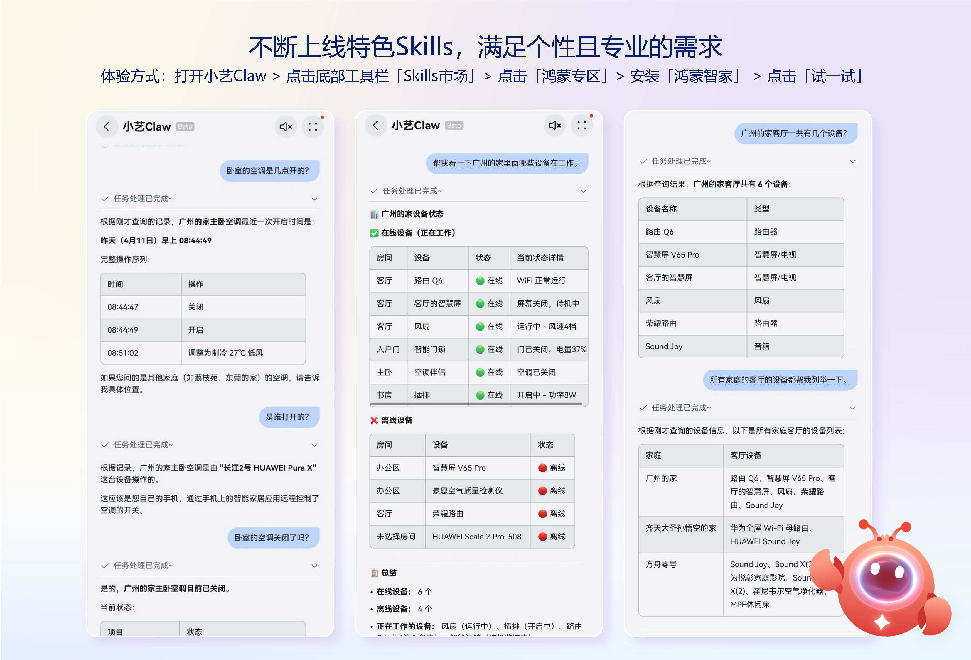Click chart icon beside 广州的家设备状态
Viewport: 971px width, 660px height.
click(374, 214)
